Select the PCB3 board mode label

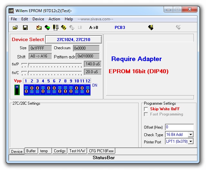pos(120,28)
